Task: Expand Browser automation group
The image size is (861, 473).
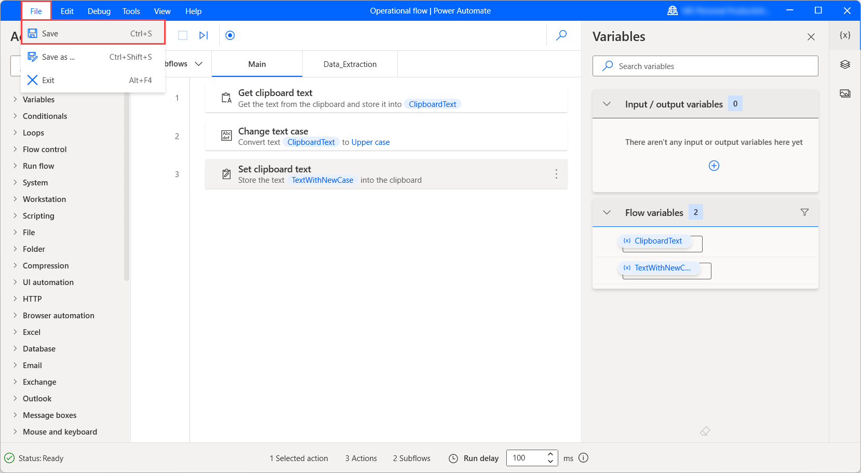Action: pos(15,315)
